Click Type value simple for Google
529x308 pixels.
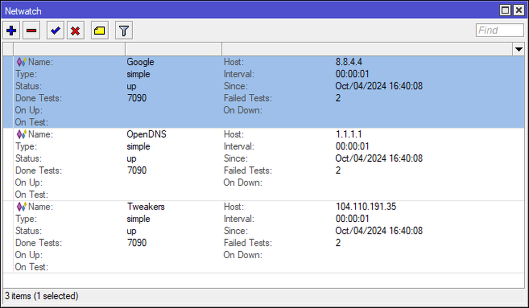(x=138, y=74)
